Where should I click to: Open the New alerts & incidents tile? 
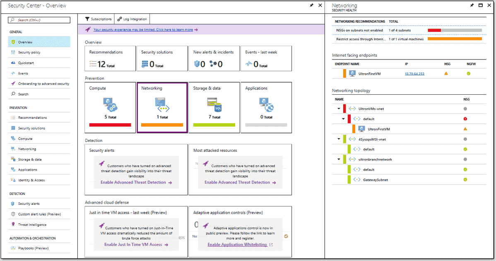pyautogui.click(x=214, y=58)
